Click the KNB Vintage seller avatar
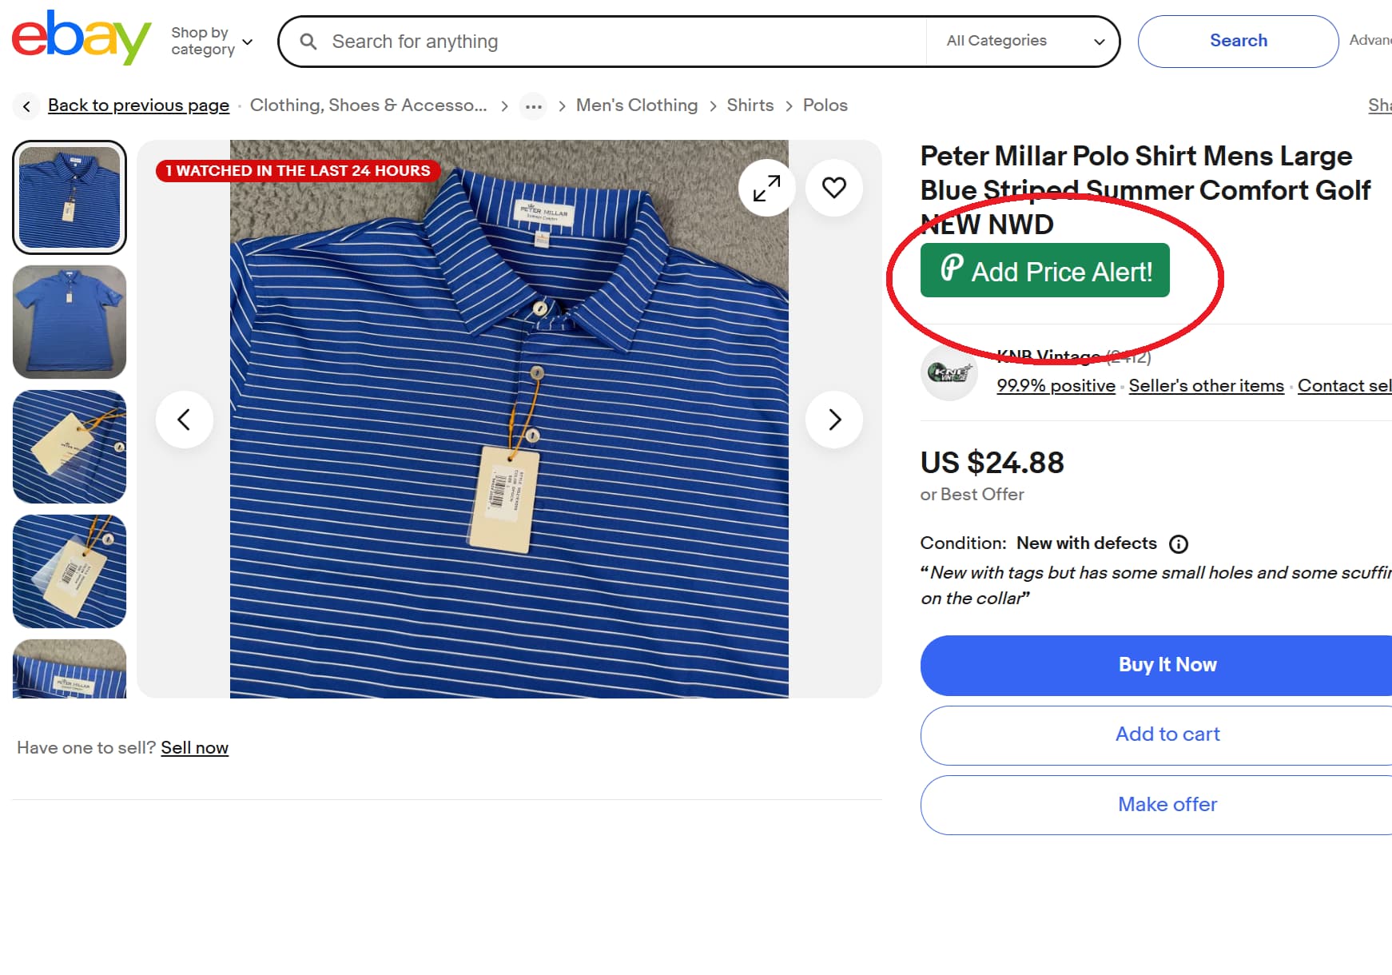The height and width of the screenshot is (975, 1392). (949, 372)
